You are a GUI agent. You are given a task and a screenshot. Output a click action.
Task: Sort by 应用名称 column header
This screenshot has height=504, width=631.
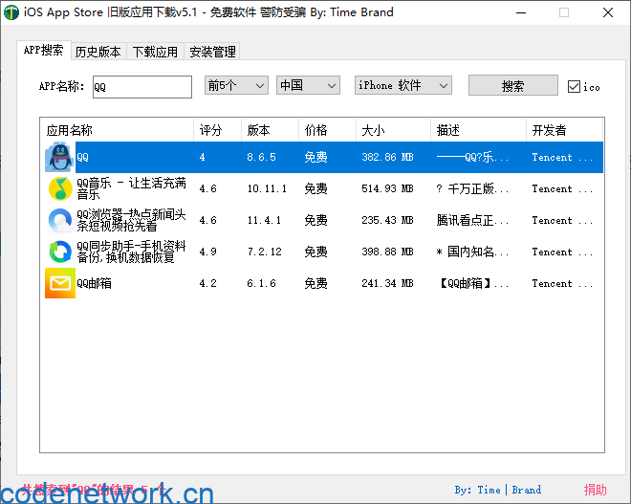117,130
